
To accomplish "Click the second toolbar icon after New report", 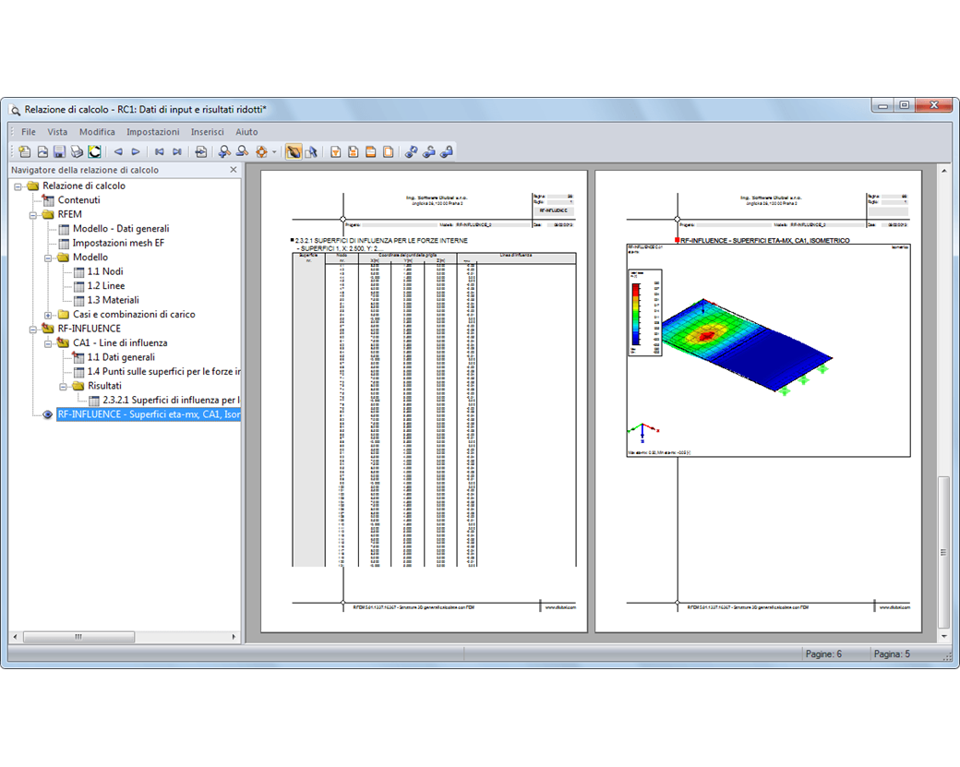I will [x=42, y=151].
